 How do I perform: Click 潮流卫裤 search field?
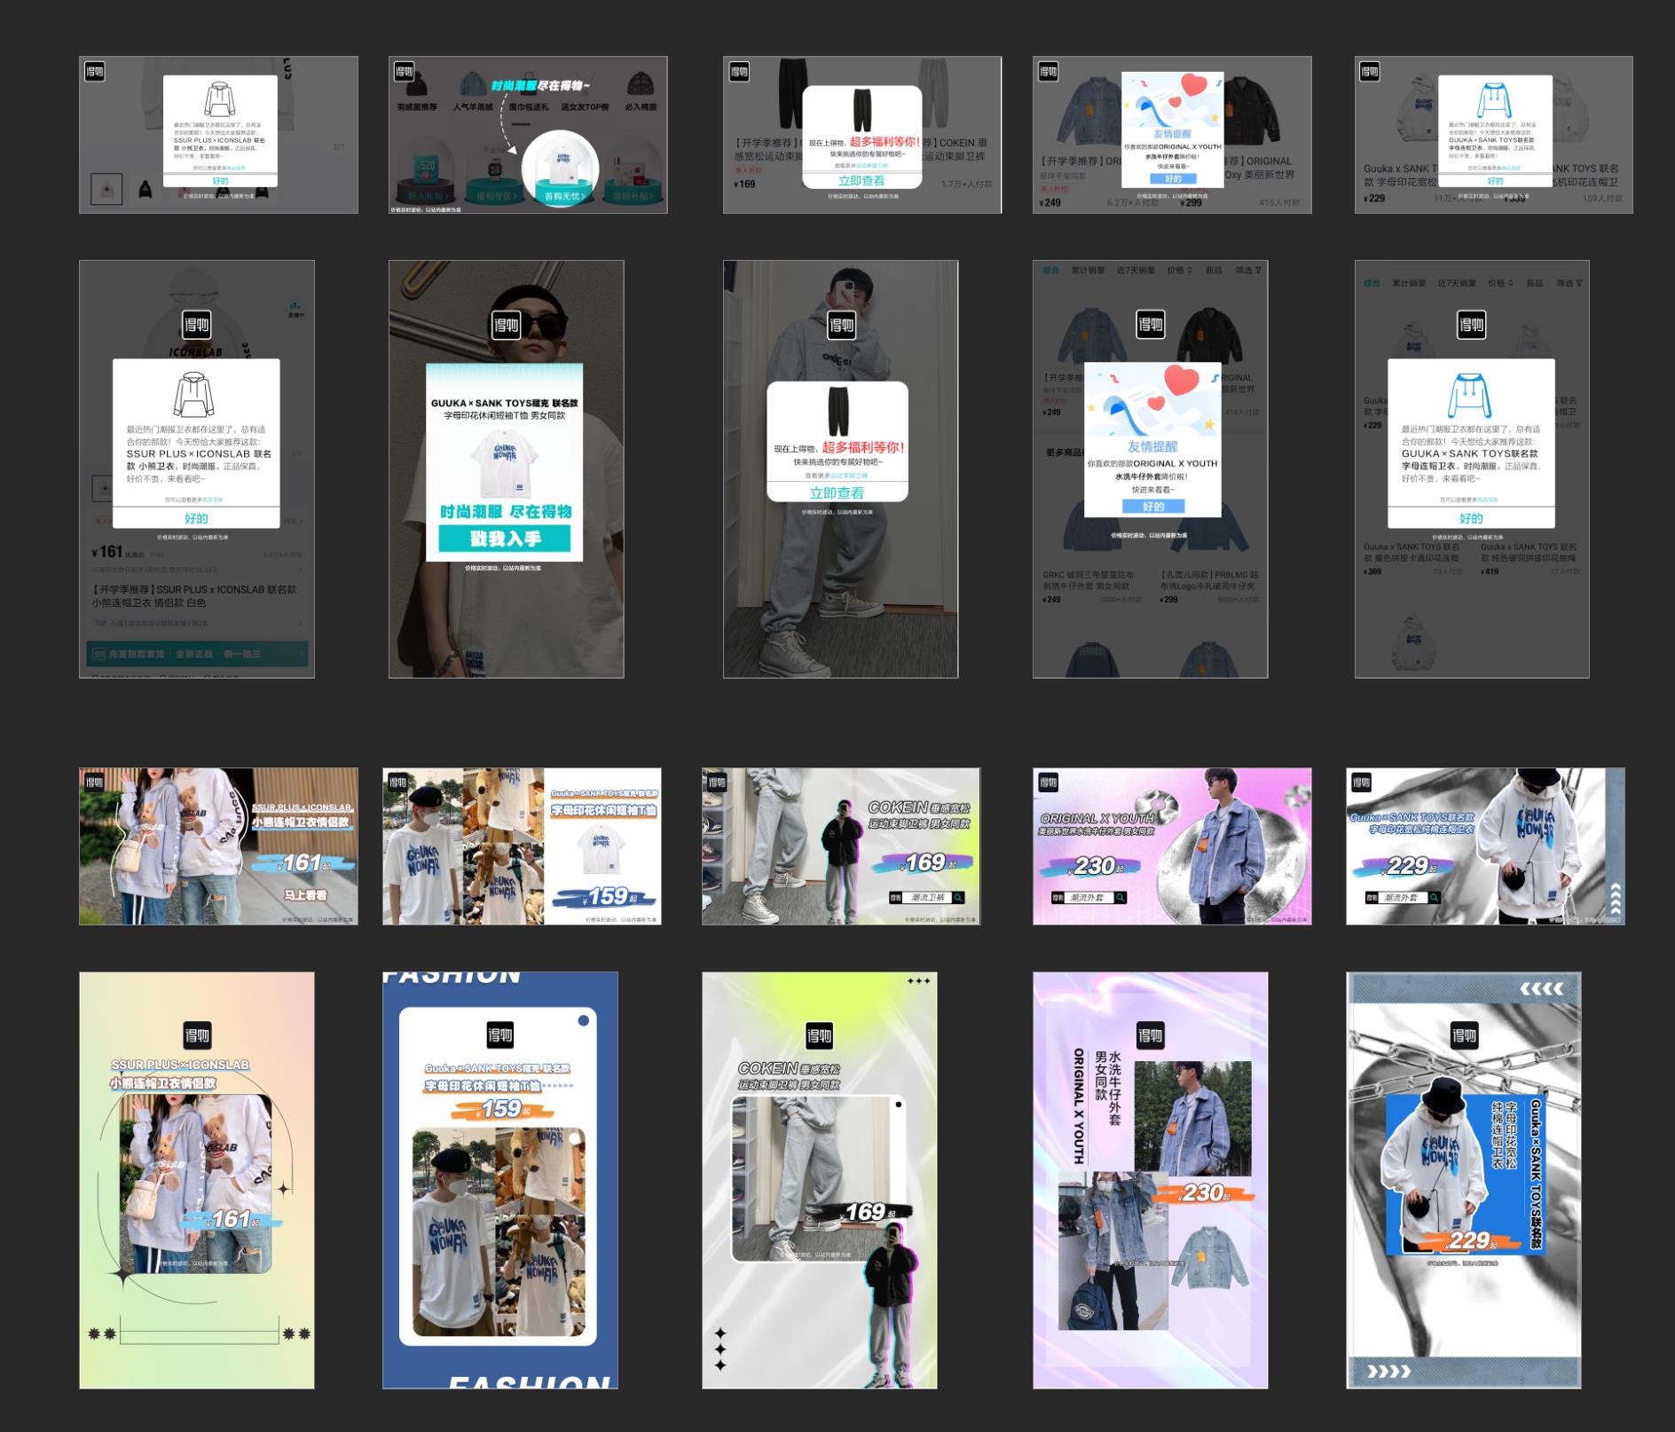pyautogui.click(x=926, y=898)
